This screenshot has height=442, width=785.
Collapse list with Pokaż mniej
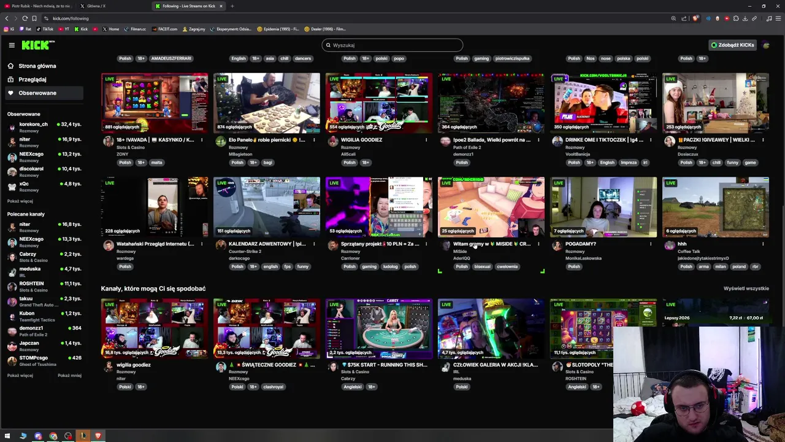pos(69,376)
